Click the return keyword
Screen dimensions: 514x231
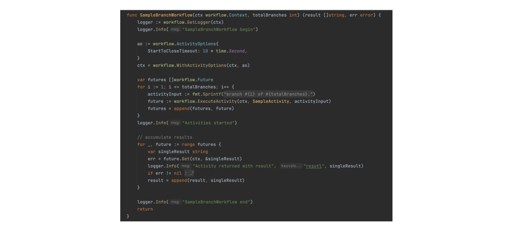tap(145, 209)
